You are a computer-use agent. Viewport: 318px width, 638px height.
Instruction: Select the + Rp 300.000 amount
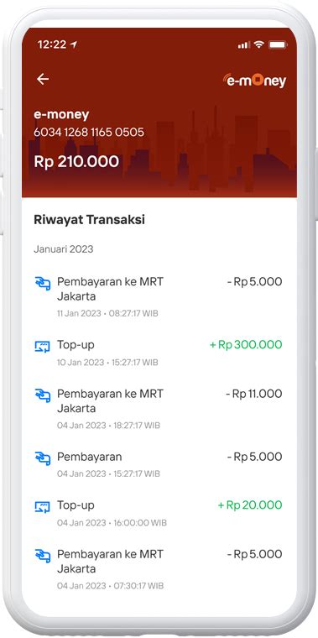tap(246, 345)
